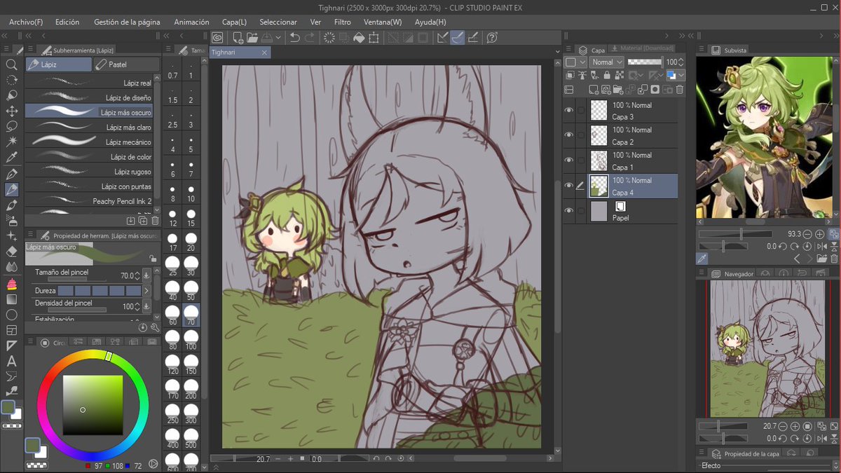Select the Lasso selection tool
The height and width of the screenshot is (473, 841).
point(11,126)
